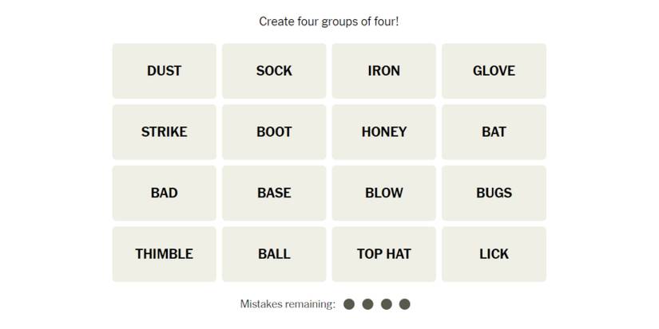Pick the IRON tile
This screenshot has height=329, width=659.
(x=383, y=71)
